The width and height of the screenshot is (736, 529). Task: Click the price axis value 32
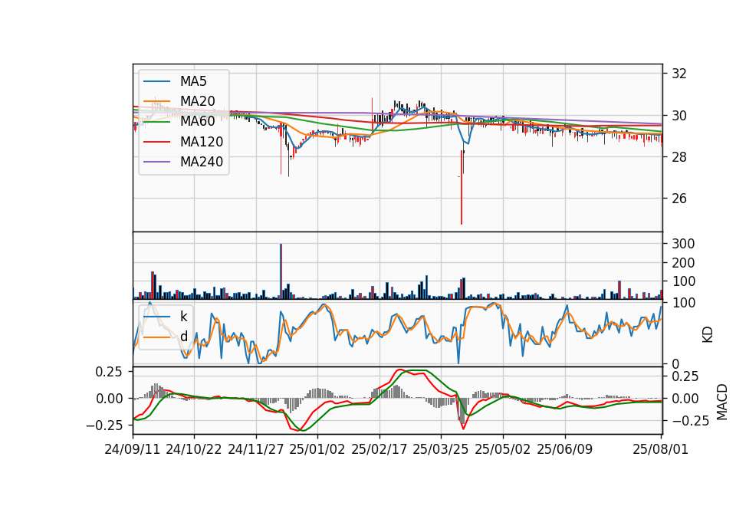679,74
